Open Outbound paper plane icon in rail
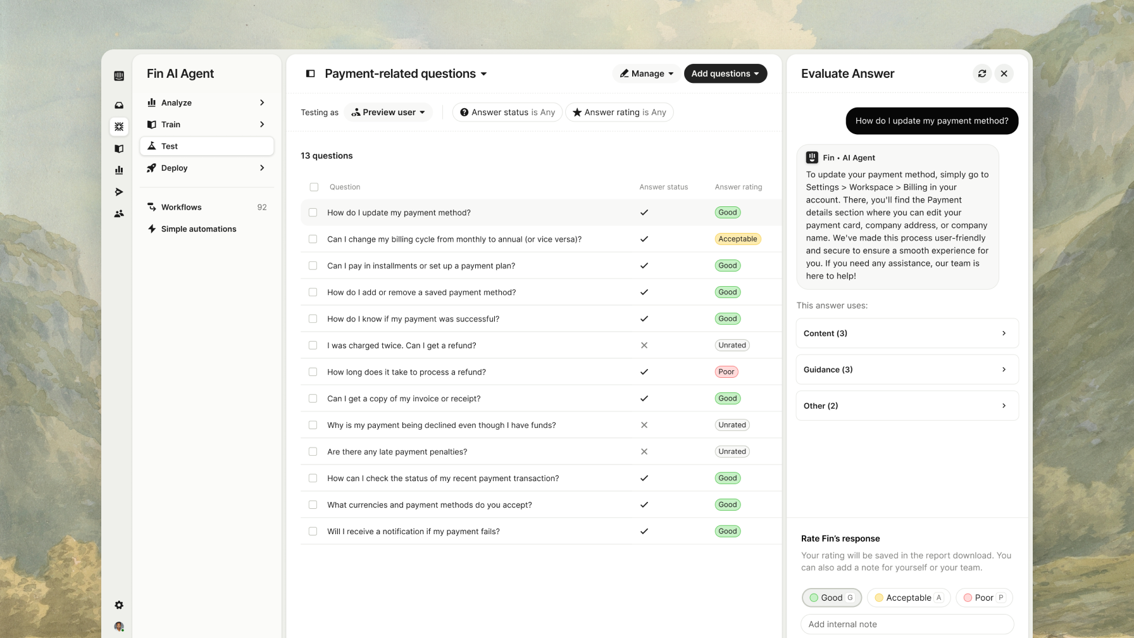Viewport: 1134px width, 638px height. [119, 192]
